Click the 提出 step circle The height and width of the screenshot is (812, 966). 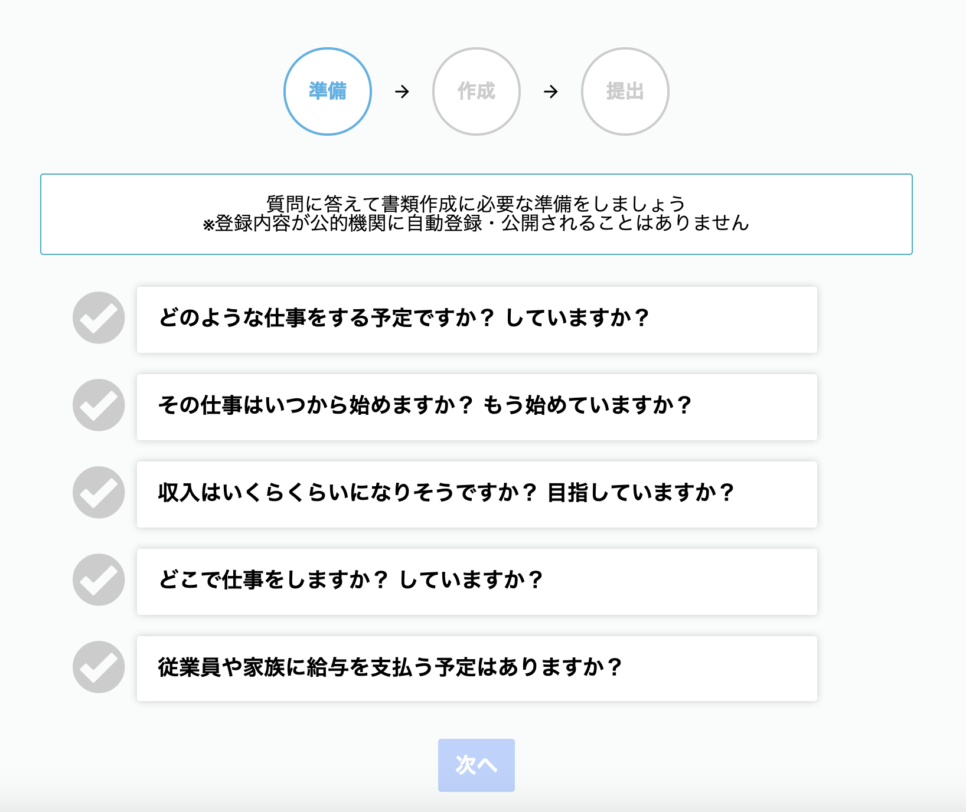coord(625,91)
